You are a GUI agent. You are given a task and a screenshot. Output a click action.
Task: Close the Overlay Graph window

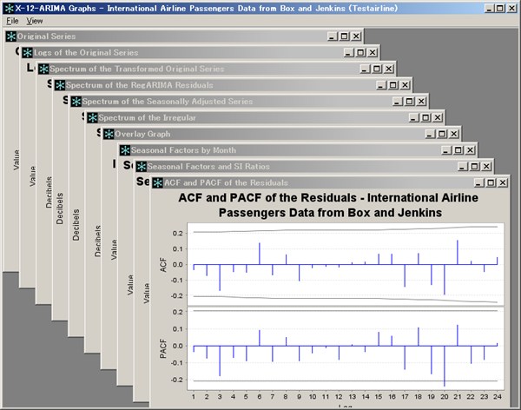tap(454, 134)
